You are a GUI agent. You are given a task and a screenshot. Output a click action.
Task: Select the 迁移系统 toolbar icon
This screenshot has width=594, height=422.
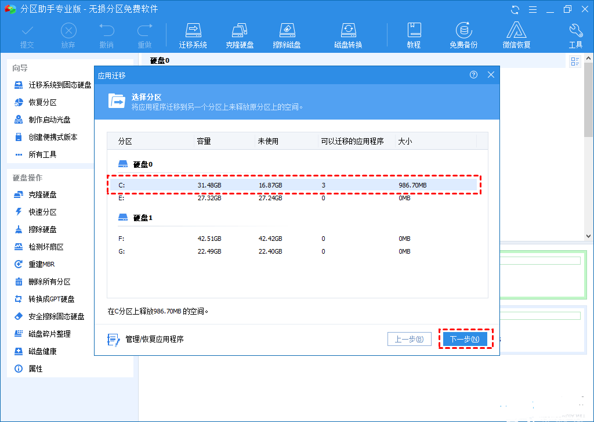coord(193,34)
